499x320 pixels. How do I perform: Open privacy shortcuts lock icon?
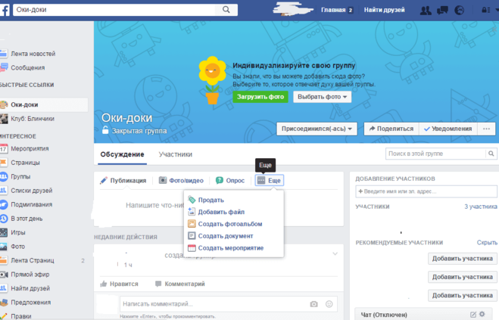485,10
